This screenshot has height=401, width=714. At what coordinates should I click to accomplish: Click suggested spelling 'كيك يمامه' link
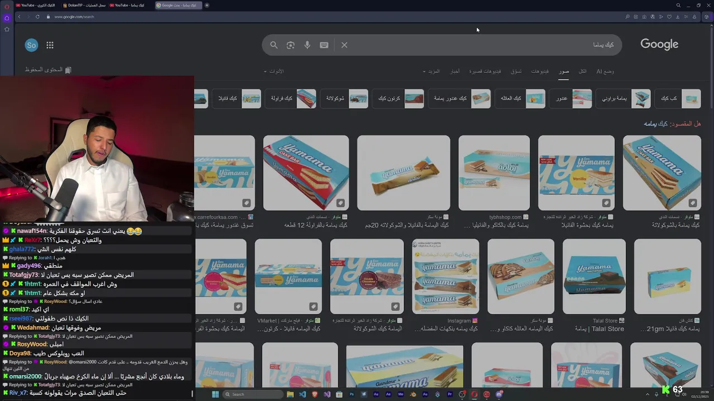pos(655,124)
